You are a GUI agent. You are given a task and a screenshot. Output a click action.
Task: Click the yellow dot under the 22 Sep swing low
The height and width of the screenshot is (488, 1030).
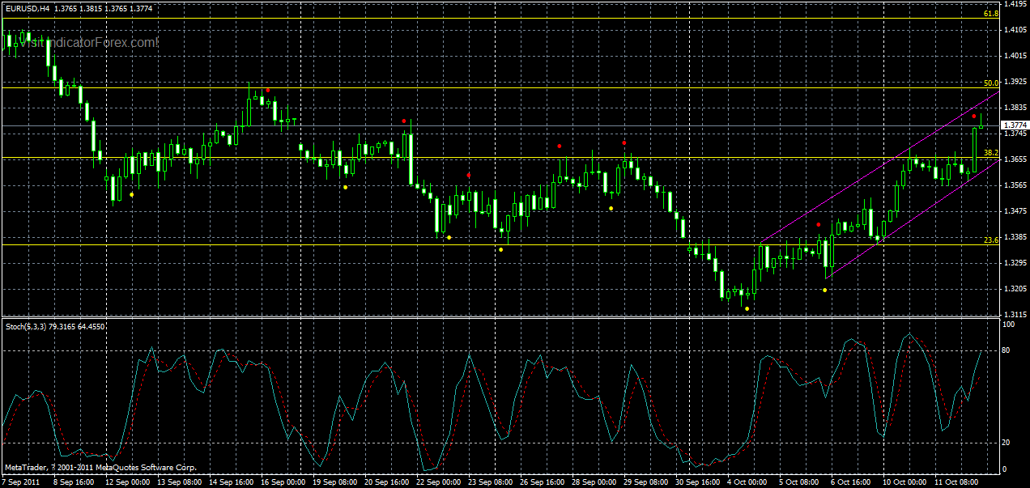pos(448,237)
